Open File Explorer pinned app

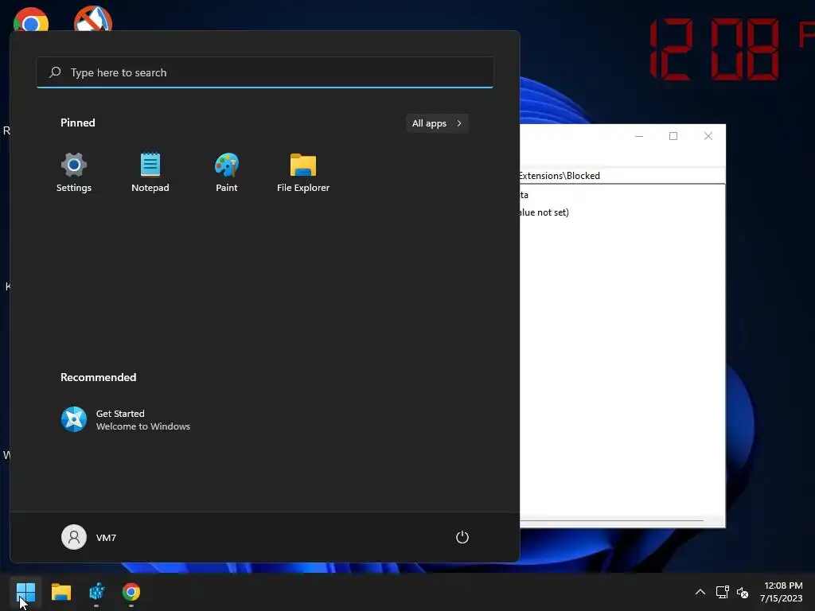tap(303, 173)
